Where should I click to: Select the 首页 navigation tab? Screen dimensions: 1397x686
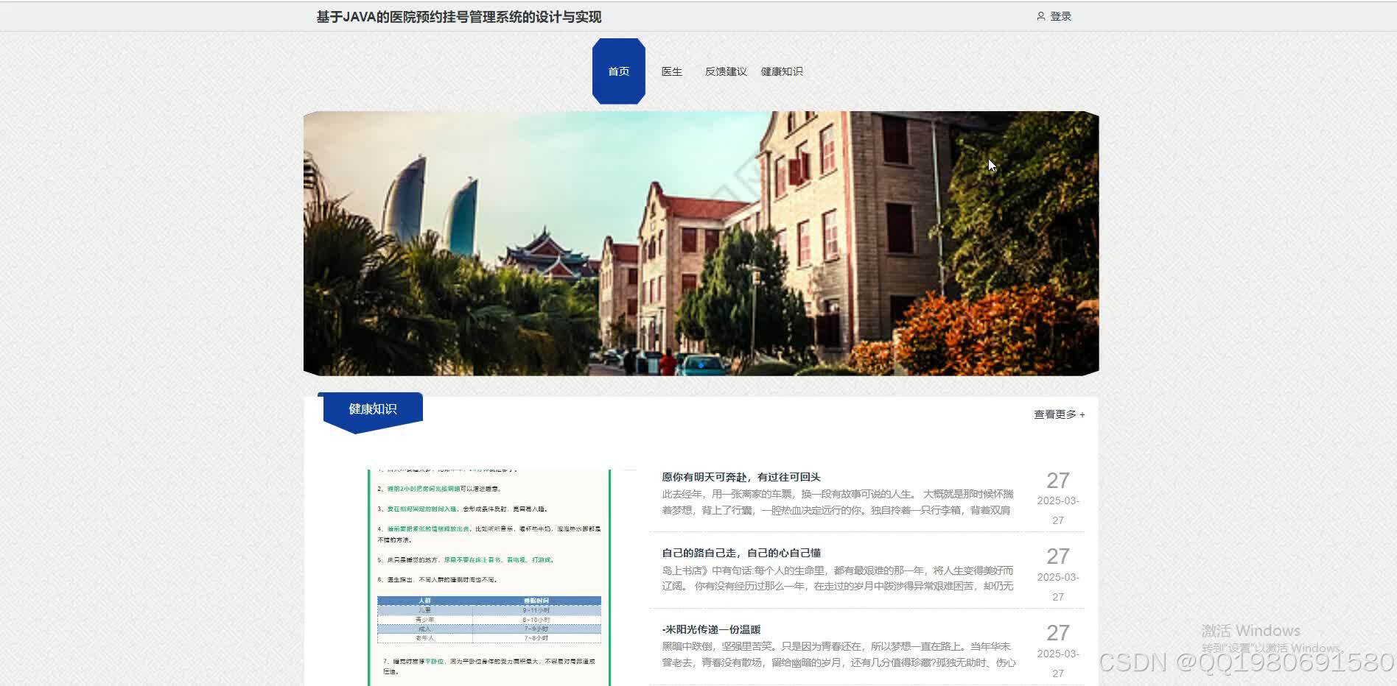618,71
